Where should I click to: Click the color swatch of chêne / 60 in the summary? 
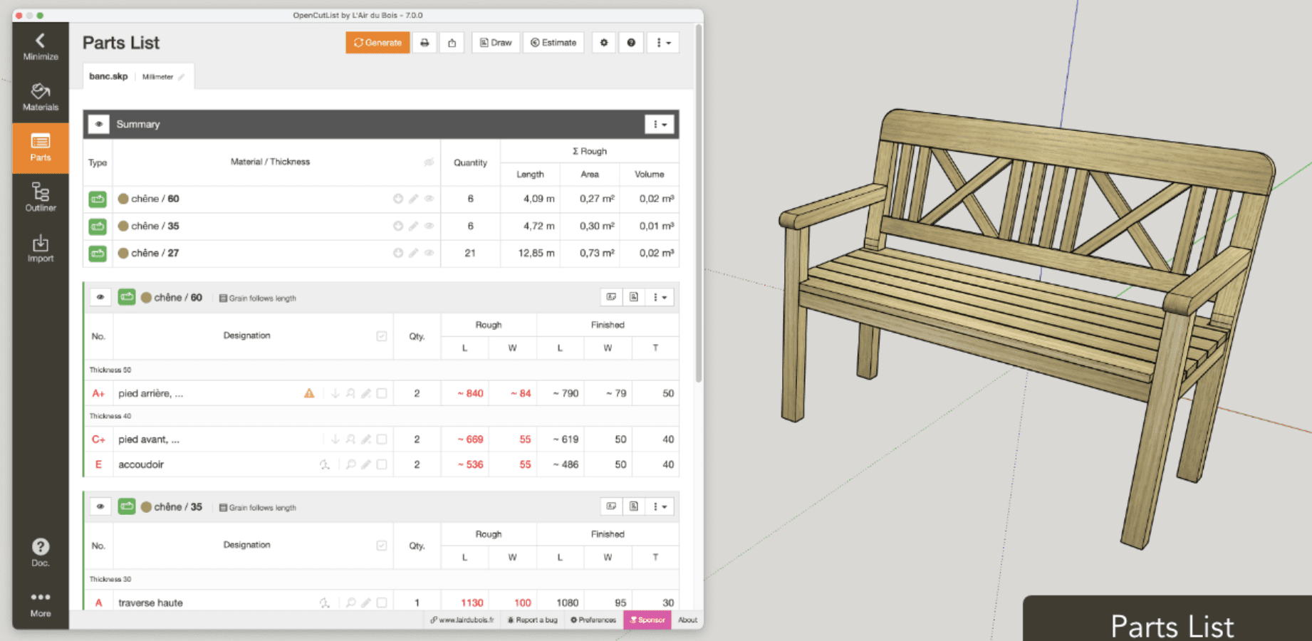click(x=123, y=199)
